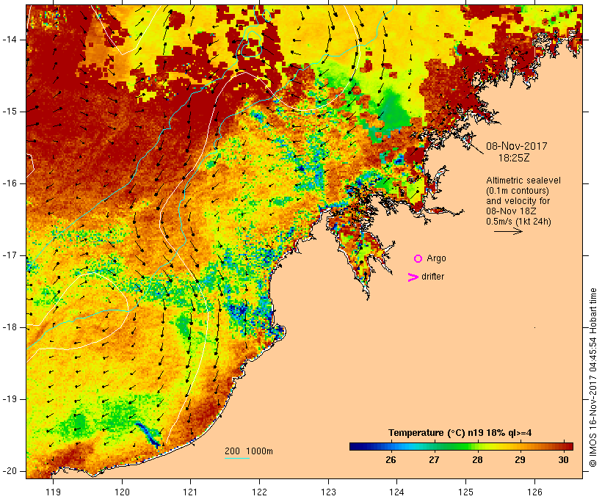
Task: Click longitude axis label 124
Action: coord(397,492)
